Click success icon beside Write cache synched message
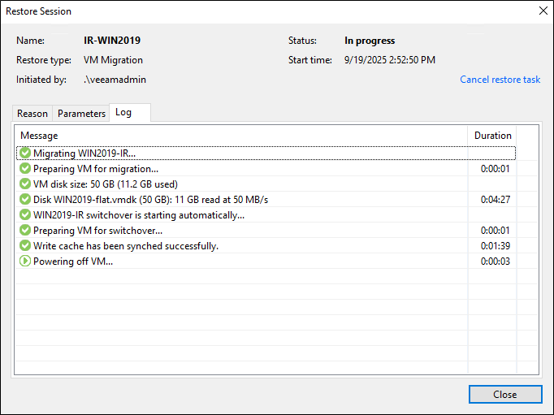The image size is (554, 415). pos(25,246)
